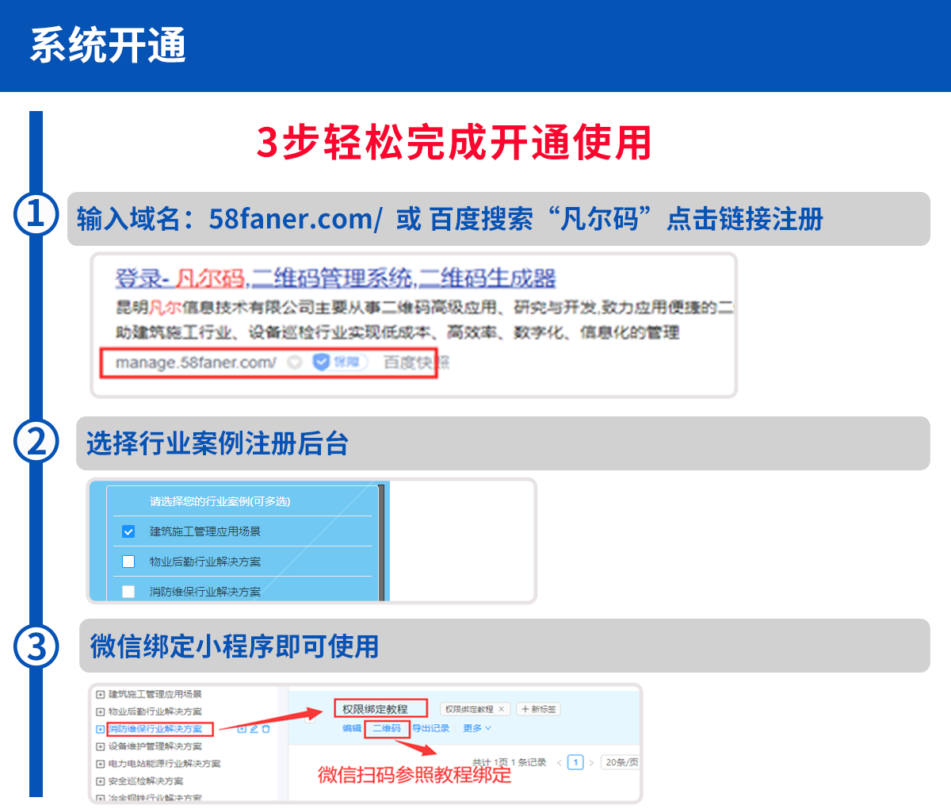Select the 编辑 menu item
The height and width of the screenshot is (809, 951).
tap(351, 727)
